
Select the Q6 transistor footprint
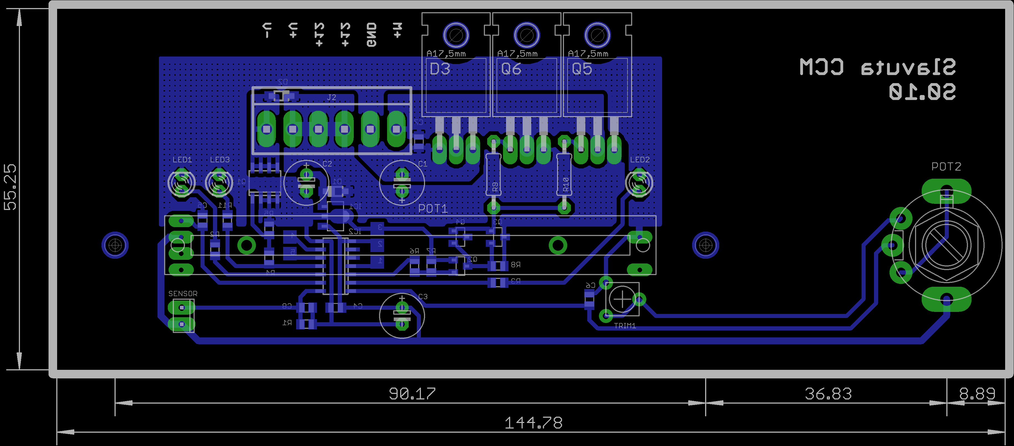click(527, 84)
